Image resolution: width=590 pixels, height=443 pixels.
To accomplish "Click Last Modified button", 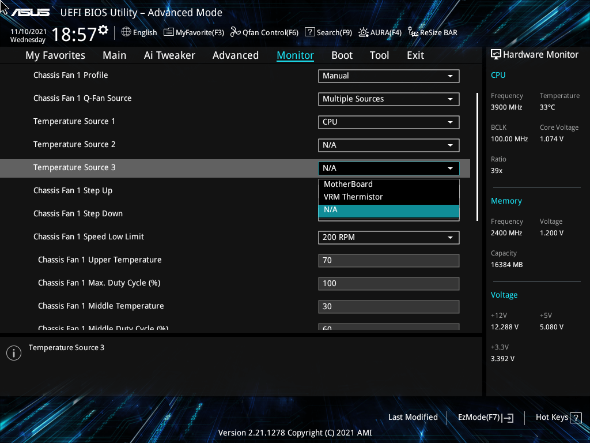I will [413, 418].
